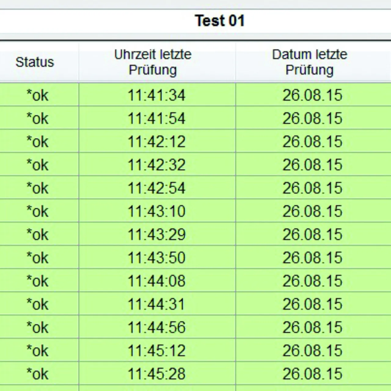Choose the 11:43:50 time cell
Viewport: 391px width, 391px height.
point(156,258)
